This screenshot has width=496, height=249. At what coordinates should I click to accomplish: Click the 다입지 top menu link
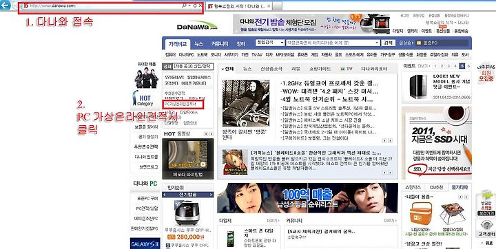tap(397, 31)
